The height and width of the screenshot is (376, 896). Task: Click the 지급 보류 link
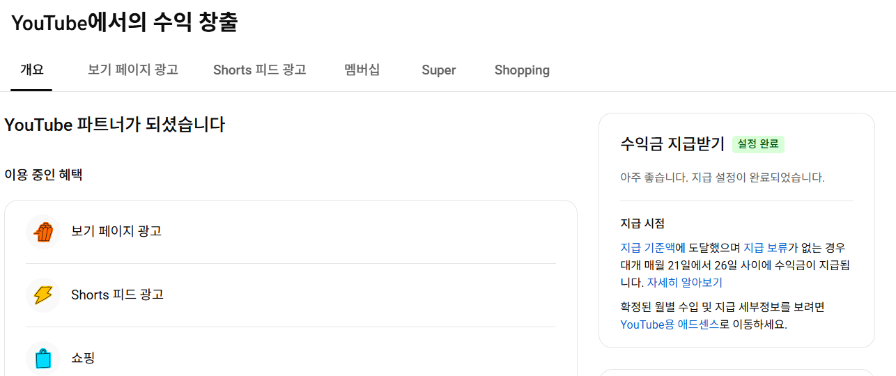coord(765,247)
